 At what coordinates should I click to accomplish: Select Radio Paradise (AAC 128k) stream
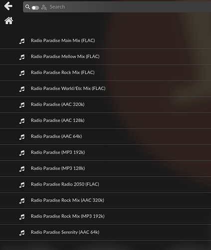[105, 120]
